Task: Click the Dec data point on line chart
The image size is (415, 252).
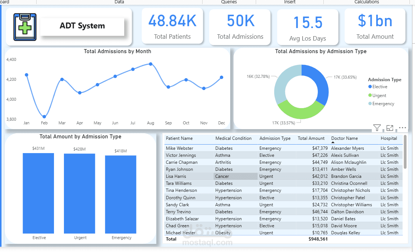Action: [221, 77]
